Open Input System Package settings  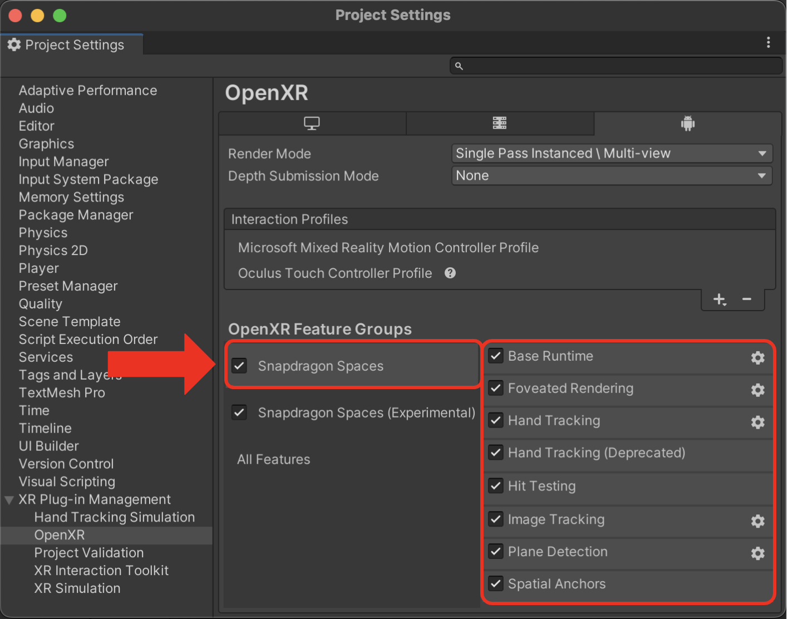88,179
